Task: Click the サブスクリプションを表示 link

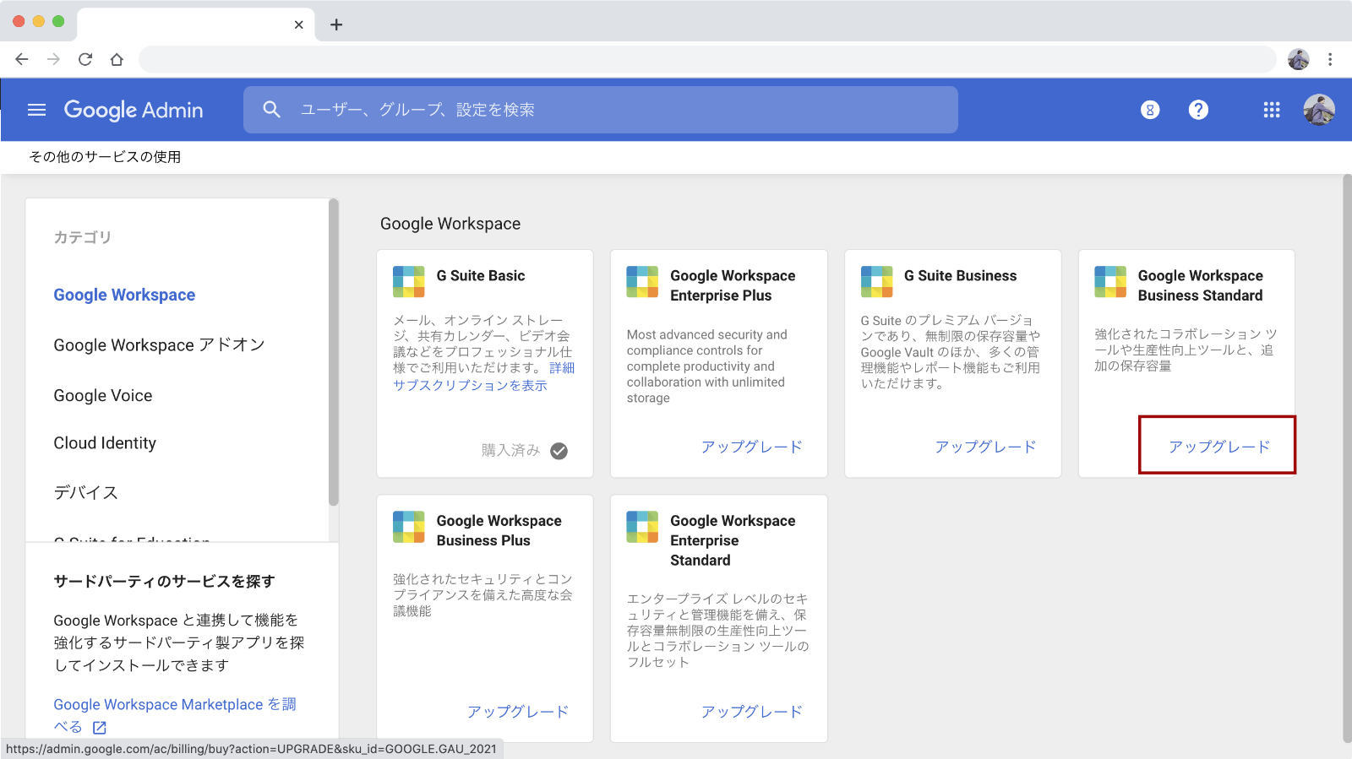Action: click(470, 385)
